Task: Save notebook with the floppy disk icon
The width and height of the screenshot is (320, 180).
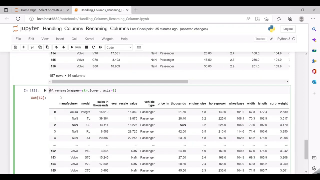Action: tap(15, 47)
